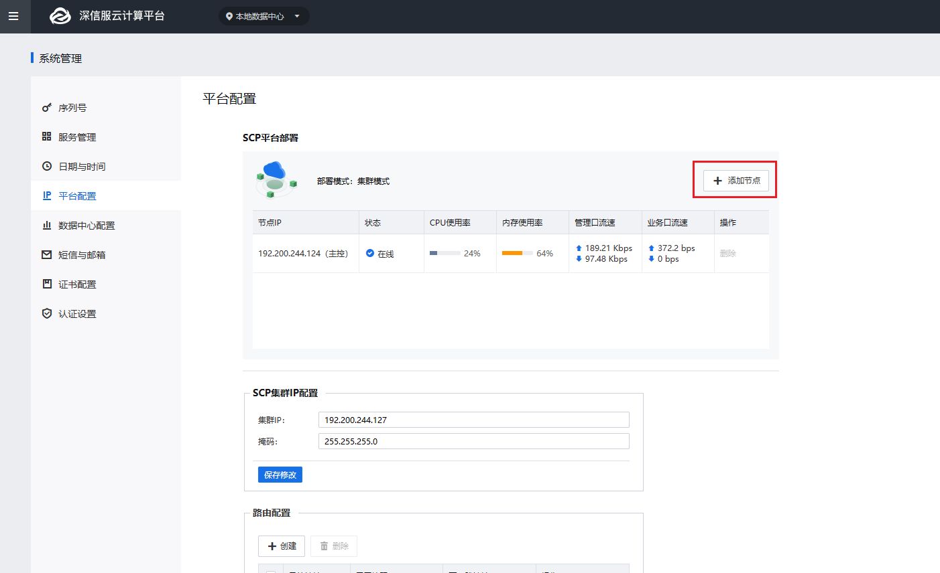This screenshot has width=940, height=573.
Task: Click the IP icon beside 平台配置
Action: (47, 195)
